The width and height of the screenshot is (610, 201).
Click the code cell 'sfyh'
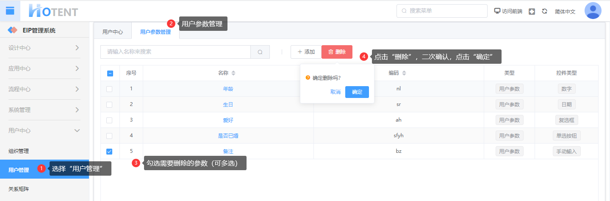pos(399,136)
